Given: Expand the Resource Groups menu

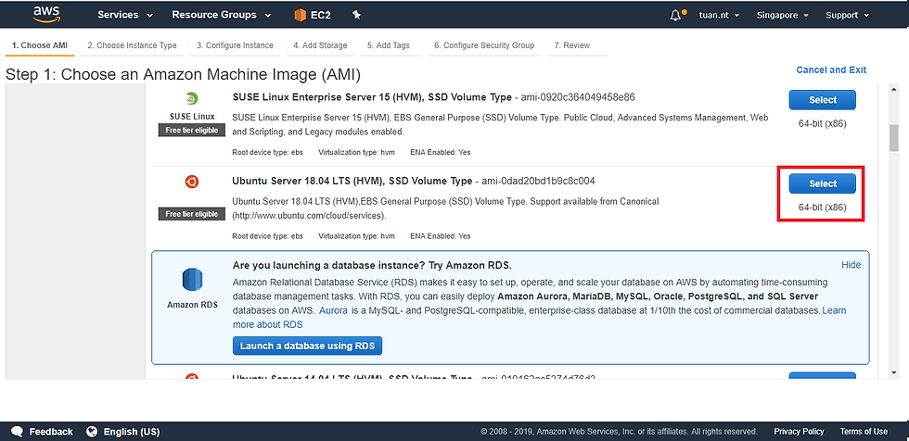Looking at the screenshot, I should coord(222,15).
